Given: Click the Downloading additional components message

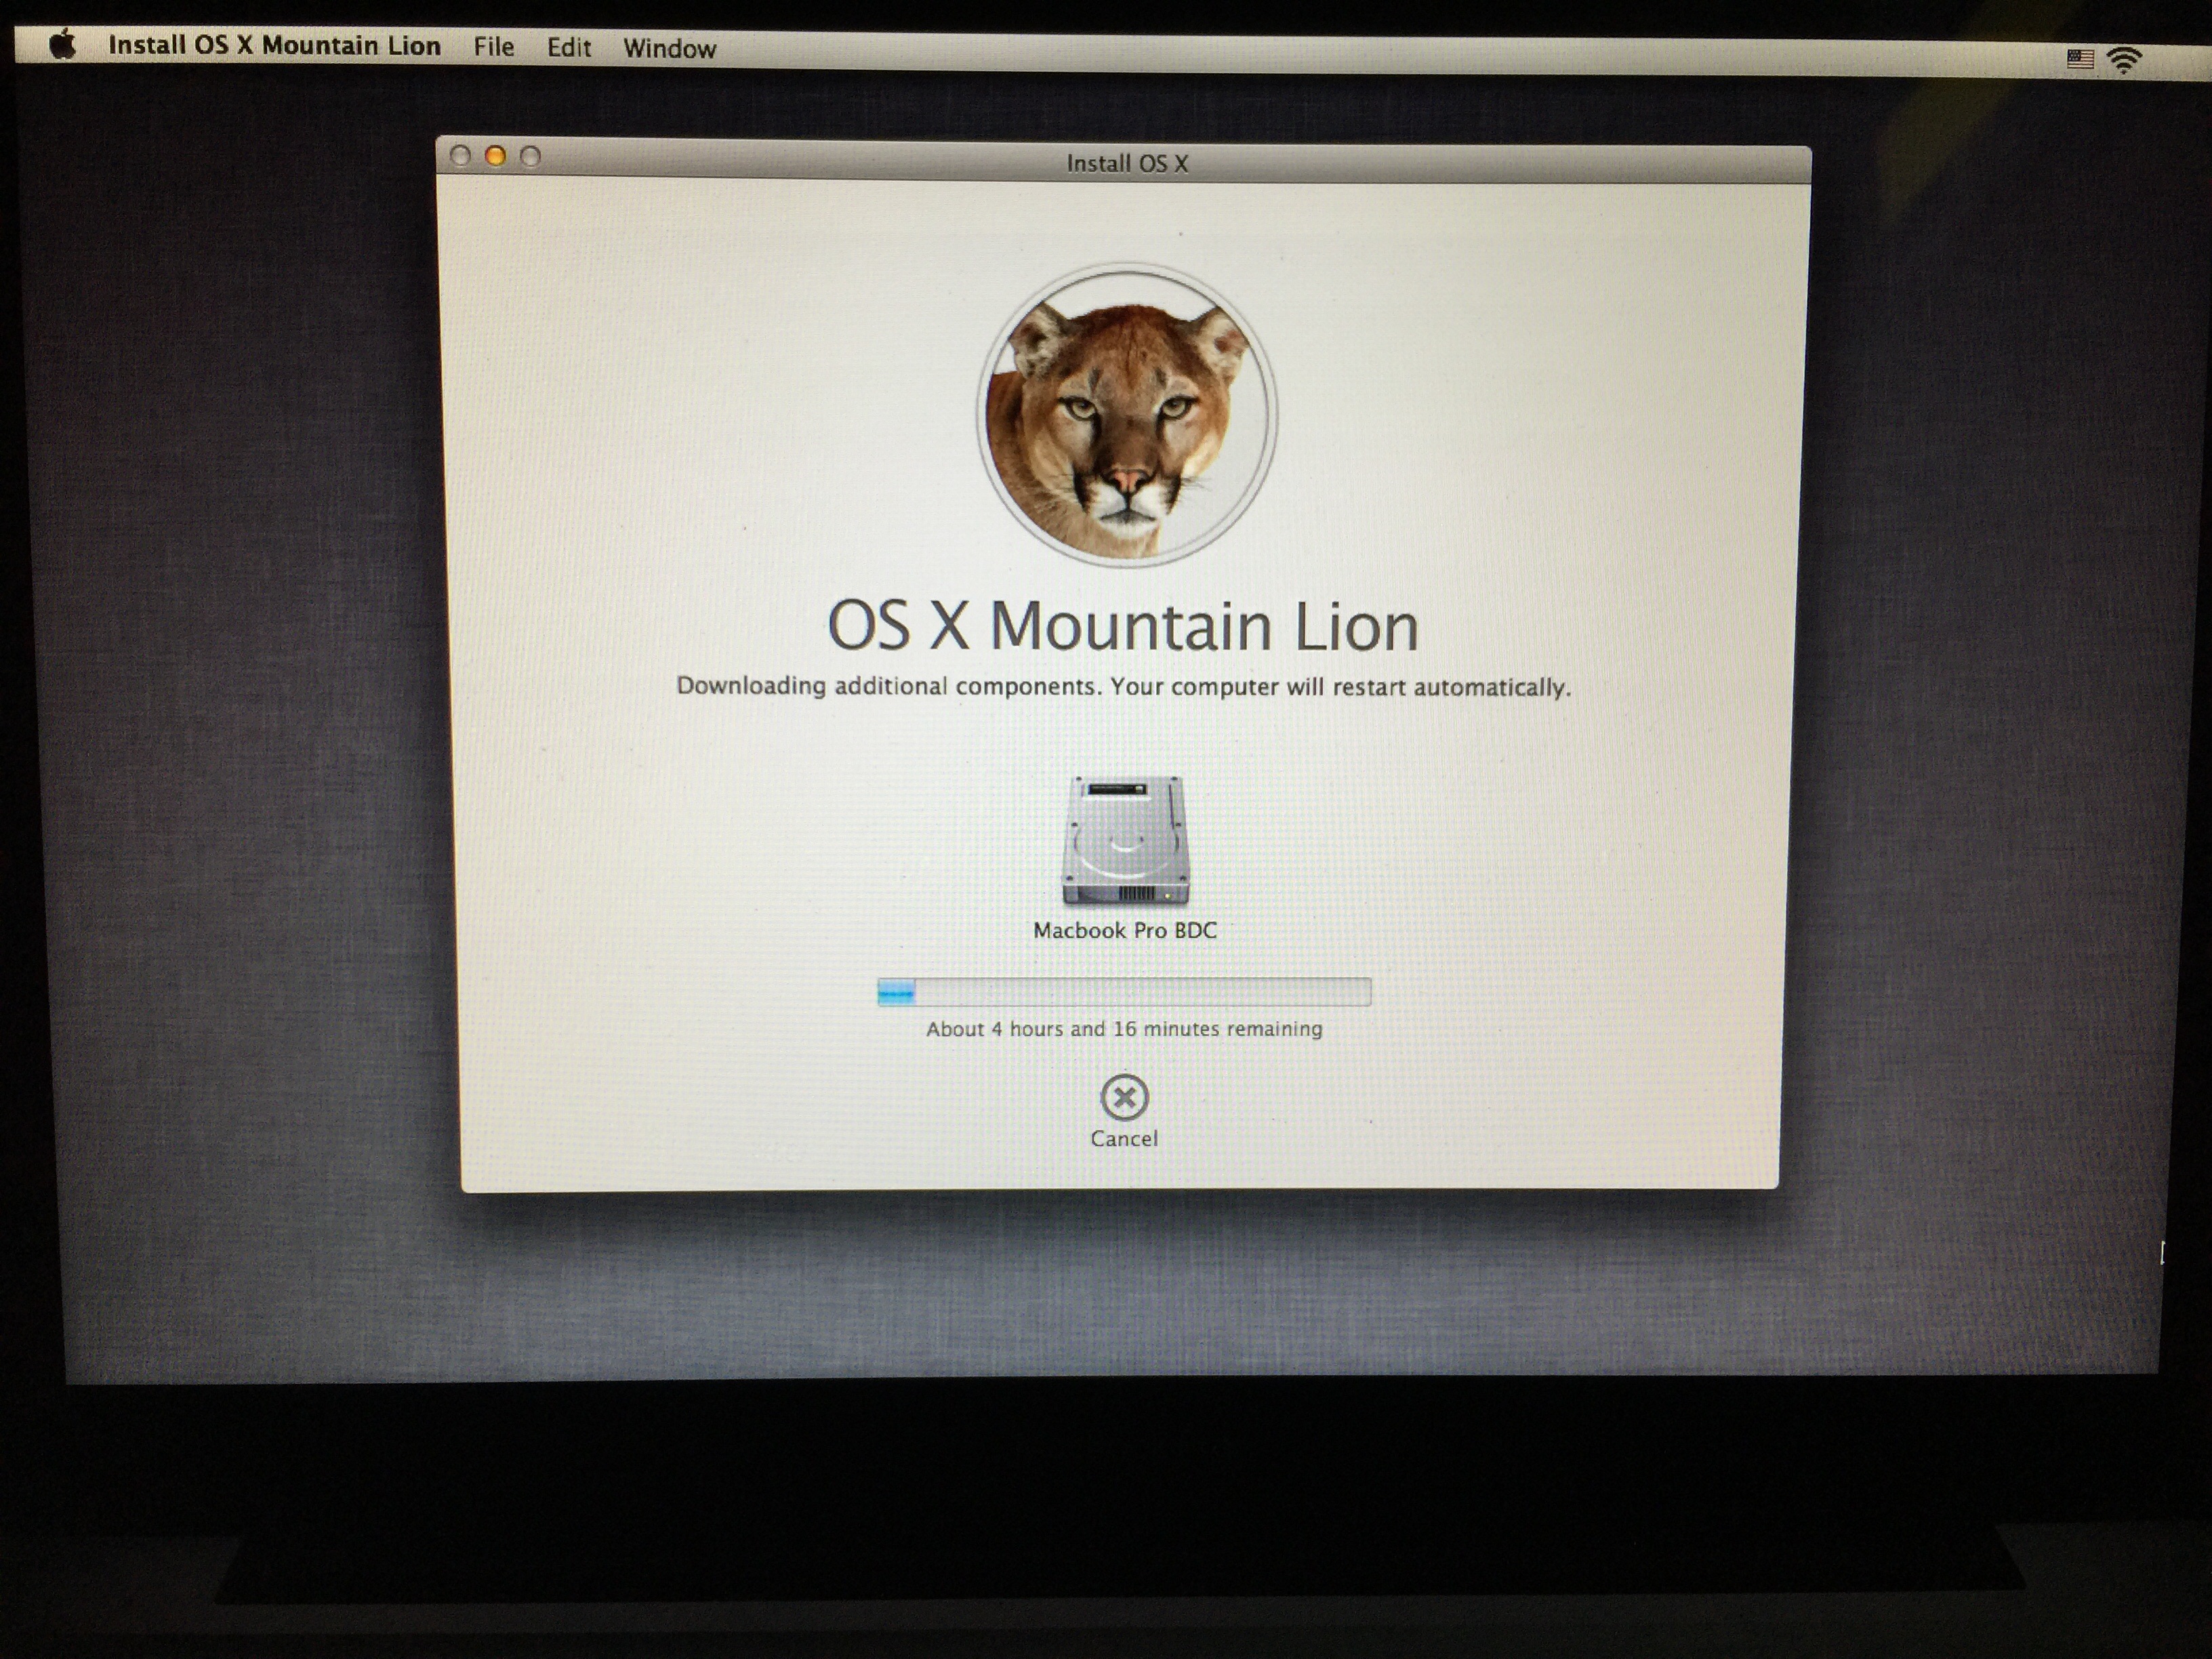Looking at the screenshot, I should click(1123, 687).
